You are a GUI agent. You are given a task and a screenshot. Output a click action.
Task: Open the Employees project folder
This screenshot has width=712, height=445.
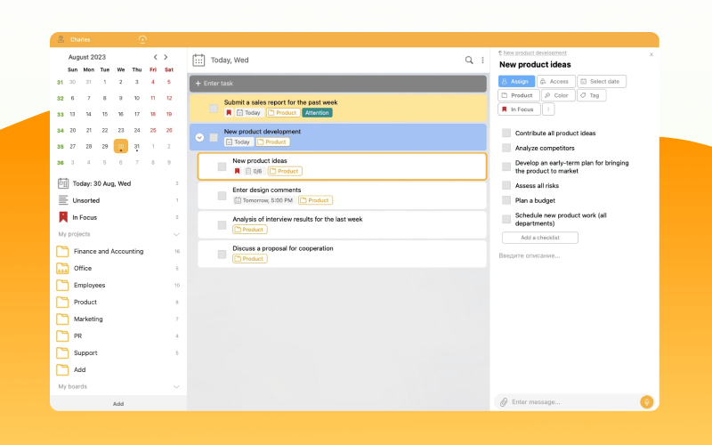coord(62,285)
